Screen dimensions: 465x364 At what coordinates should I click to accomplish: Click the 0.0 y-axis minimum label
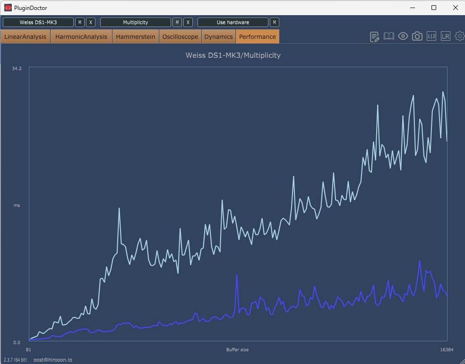pos(17,342)
